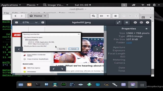Open terminal tab dropdown arrow

click(151, 17)
